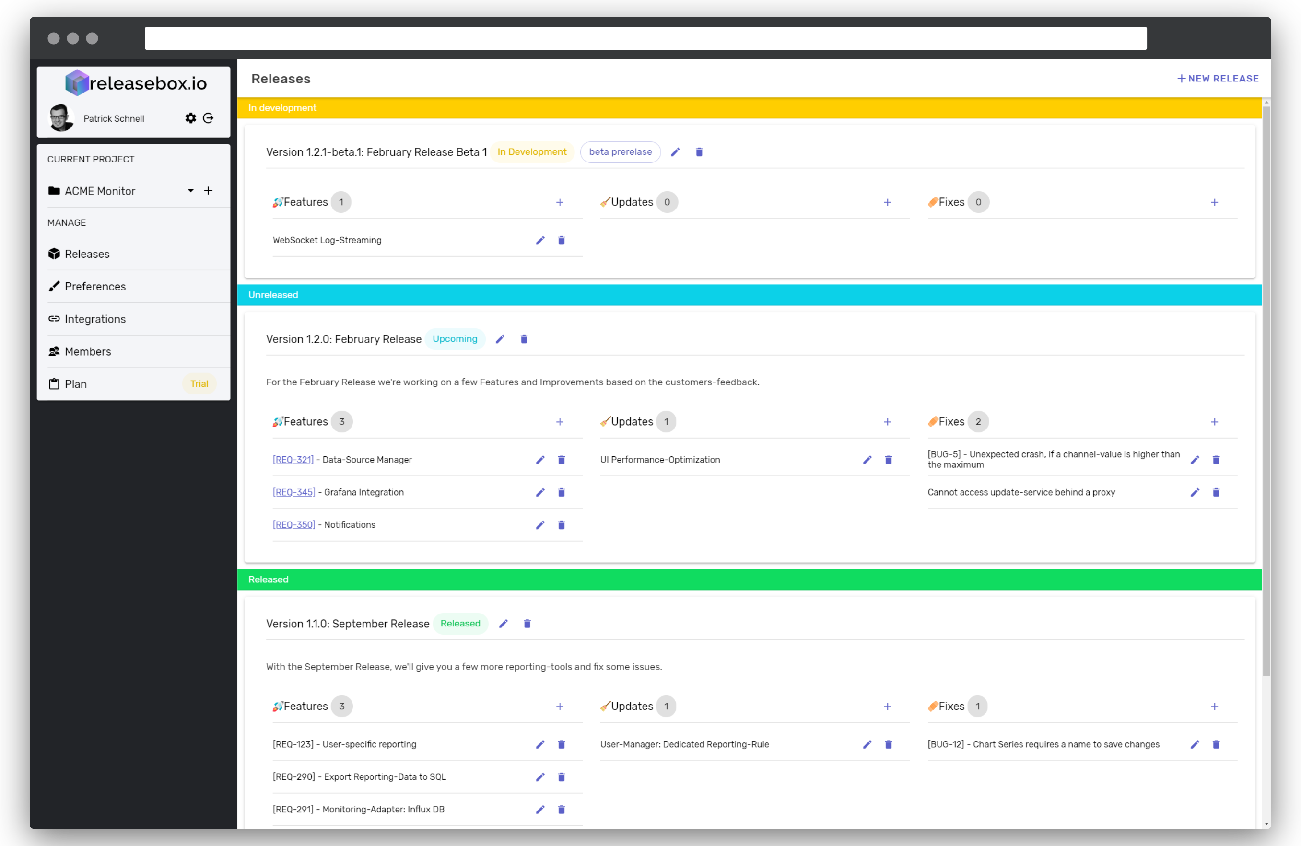Edit User-specific reporting feature

(x=540, y=745)
